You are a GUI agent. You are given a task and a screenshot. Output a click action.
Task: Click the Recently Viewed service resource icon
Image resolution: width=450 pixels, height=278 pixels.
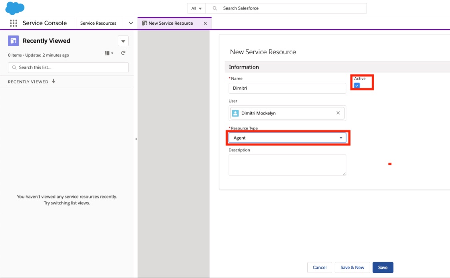coord(14,41)
